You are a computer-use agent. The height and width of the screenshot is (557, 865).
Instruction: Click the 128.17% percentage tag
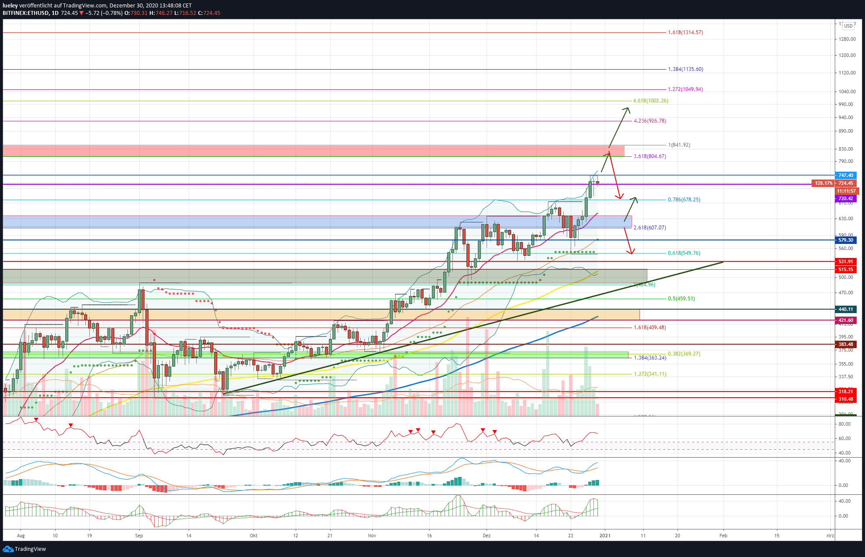pos(823,183)
